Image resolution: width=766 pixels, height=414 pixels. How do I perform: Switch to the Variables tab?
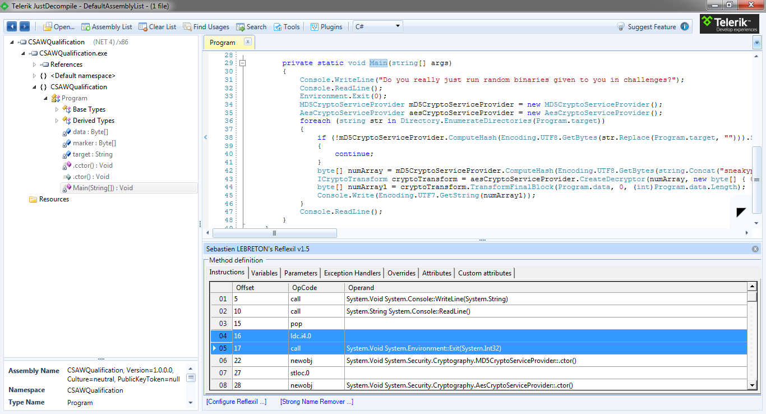(x=264, y=273)
